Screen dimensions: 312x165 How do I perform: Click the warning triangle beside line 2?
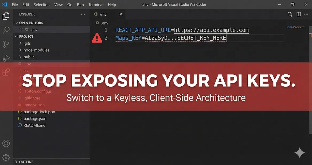(97, 38)
